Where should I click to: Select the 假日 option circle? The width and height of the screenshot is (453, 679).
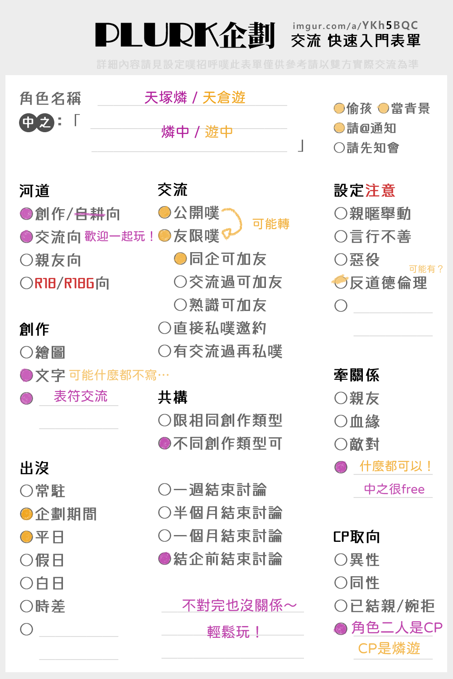click(27, 560)
